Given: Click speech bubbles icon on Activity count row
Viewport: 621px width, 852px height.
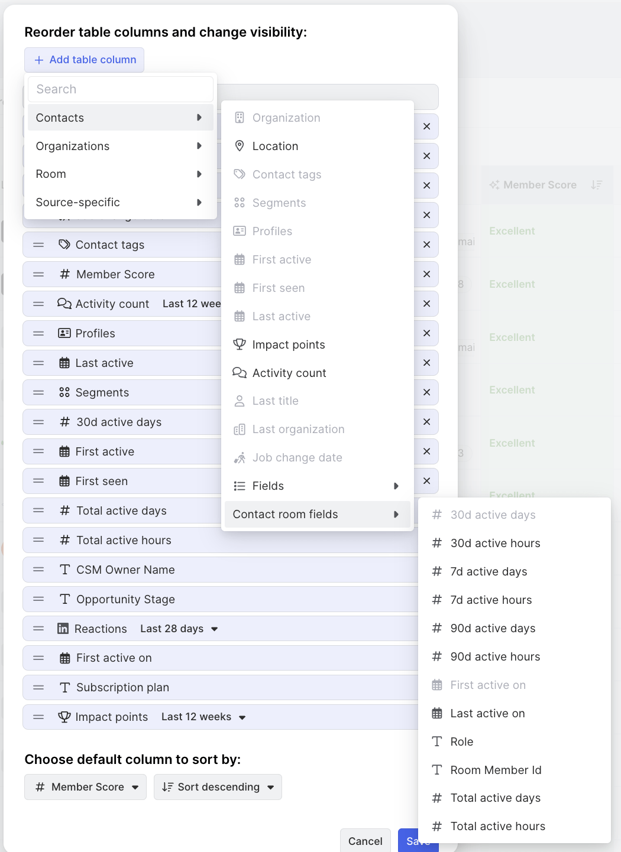Looking at the screenshot, I should pyautogui.click(x=64, y=304).
